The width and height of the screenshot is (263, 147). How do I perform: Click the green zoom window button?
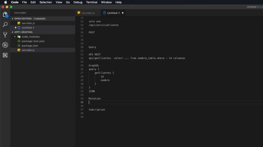coord(11,7)
